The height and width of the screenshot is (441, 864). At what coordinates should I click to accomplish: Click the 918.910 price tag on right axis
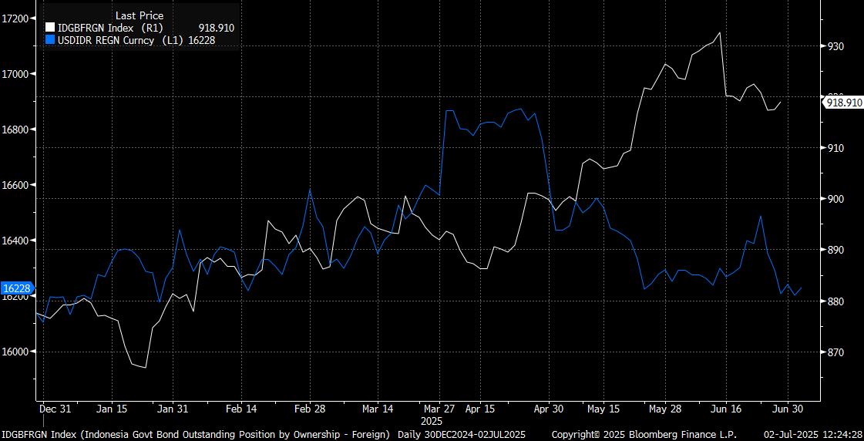tap(843, 102)
